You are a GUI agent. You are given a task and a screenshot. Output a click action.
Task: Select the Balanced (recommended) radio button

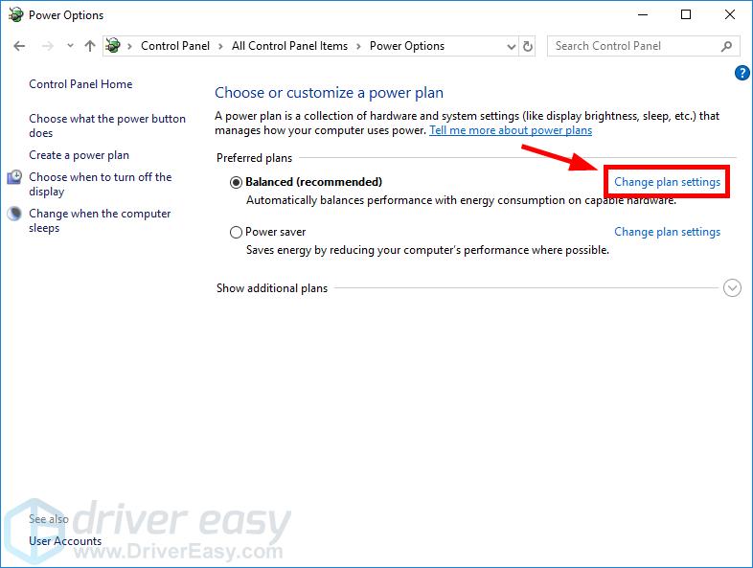pos(236,182)
